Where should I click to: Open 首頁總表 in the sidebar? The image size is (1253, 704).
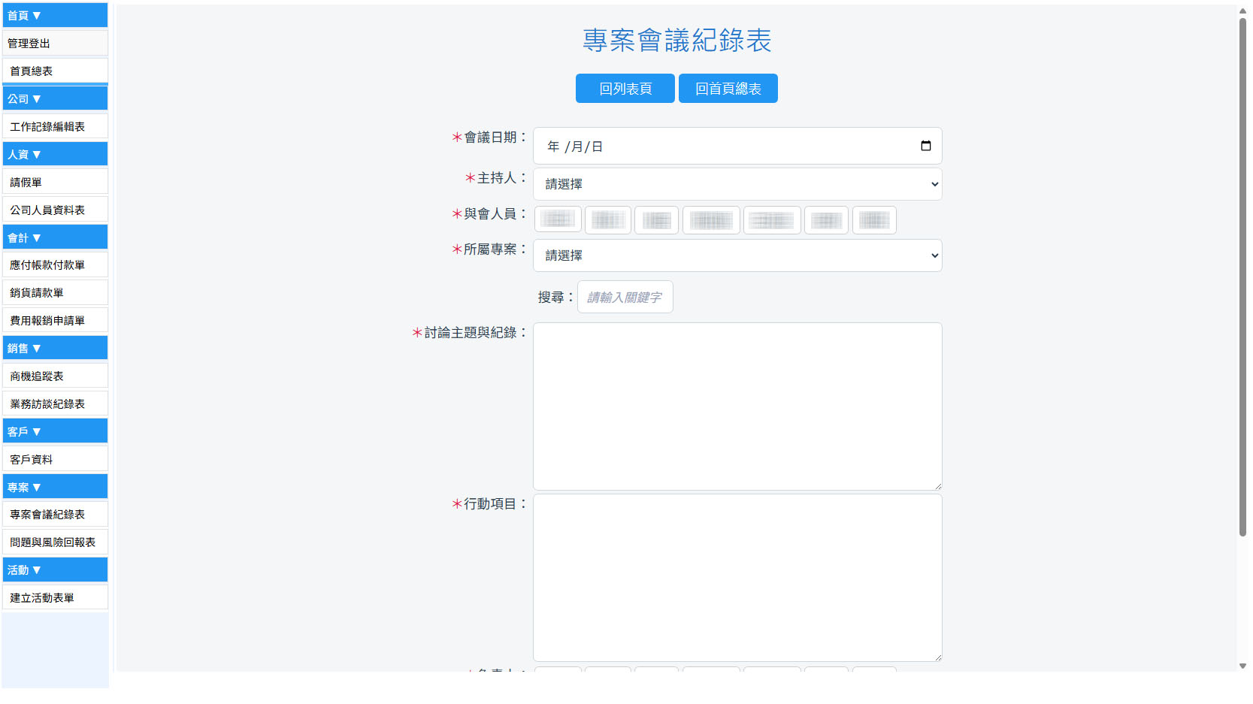55,71
